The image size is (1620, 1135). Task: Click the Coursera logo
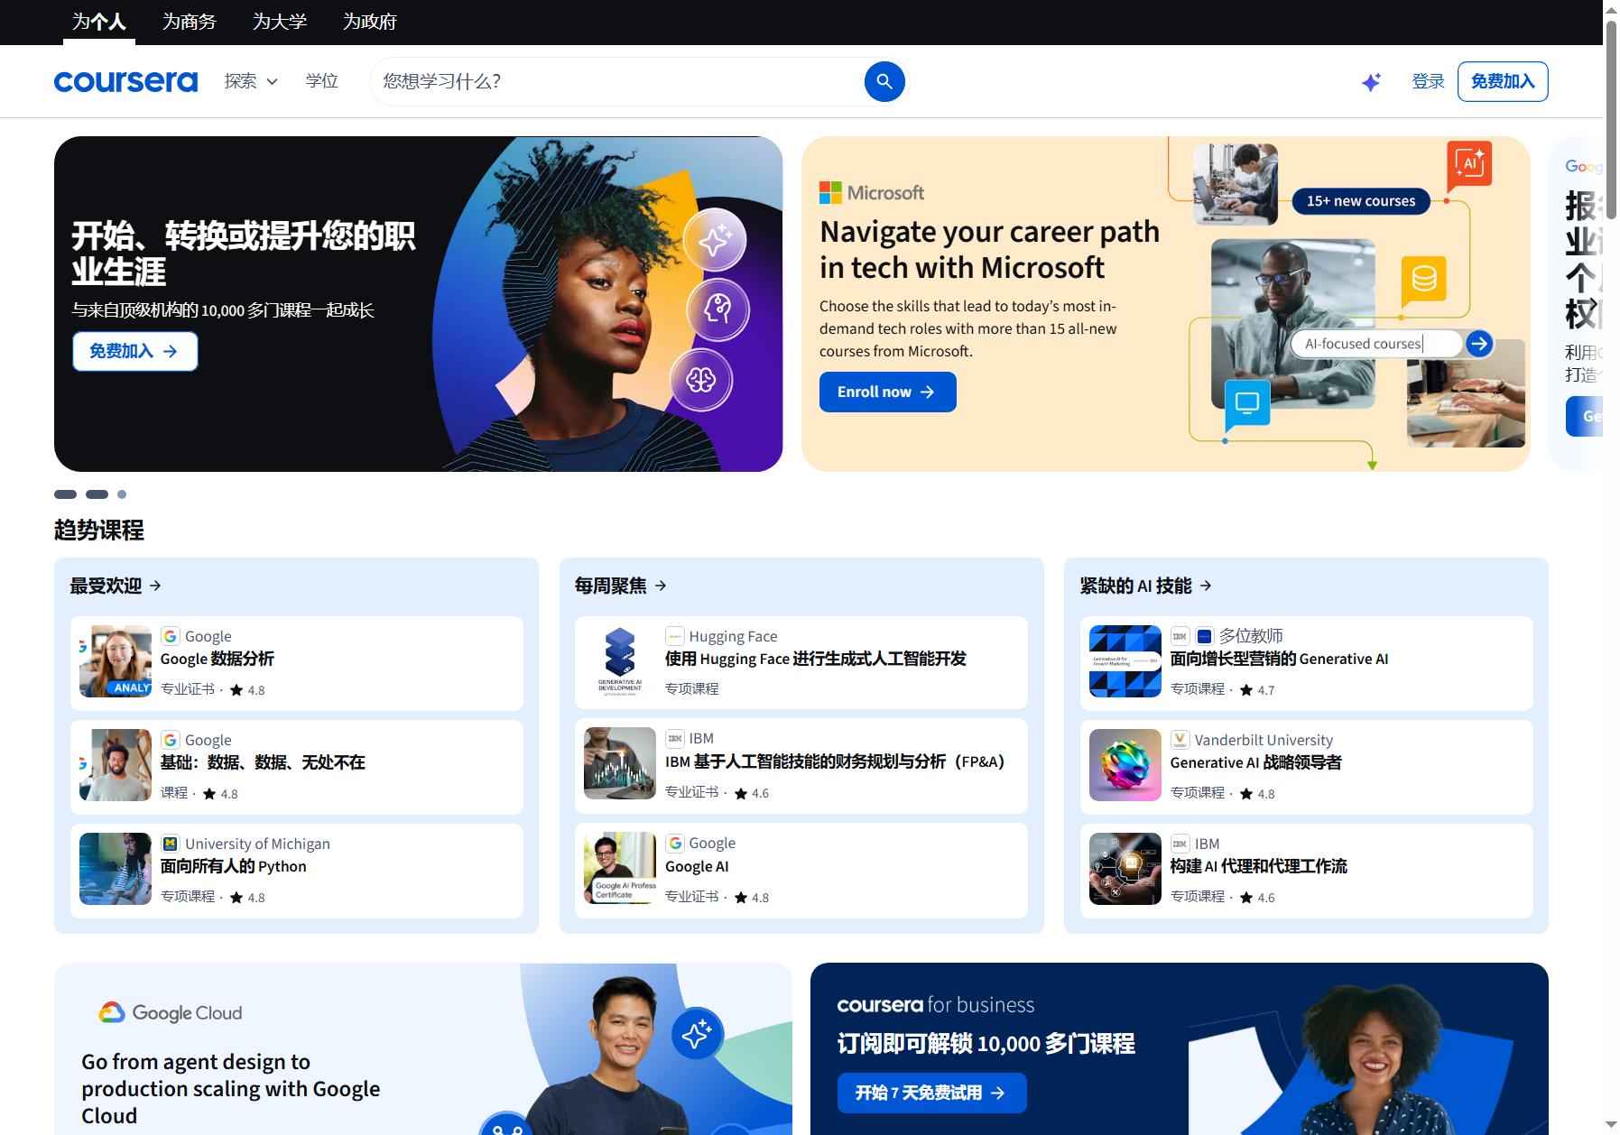pyautogui.click(x=125, y=81)
